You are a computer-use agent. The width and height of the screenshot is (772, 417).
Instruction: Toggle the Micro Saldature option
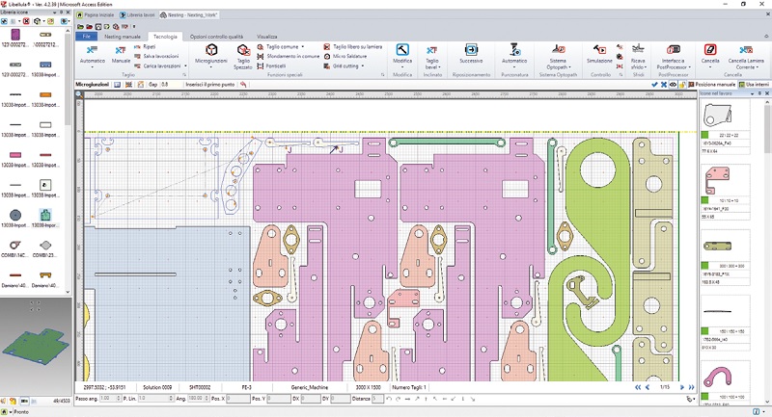pos(349,56)
